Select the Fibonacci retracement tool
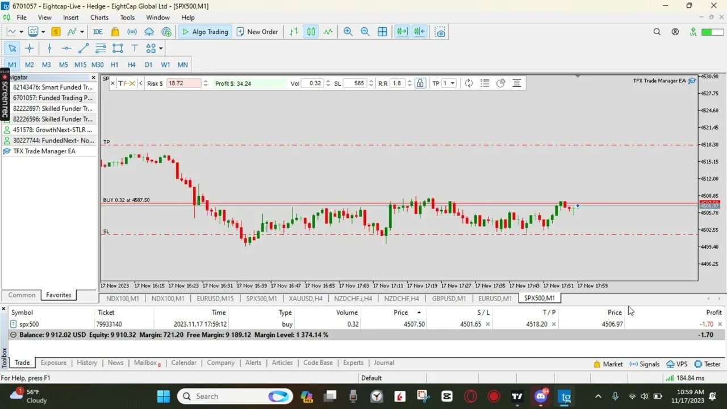This screenshot has height=409, width=727. (x=101, y=48)
